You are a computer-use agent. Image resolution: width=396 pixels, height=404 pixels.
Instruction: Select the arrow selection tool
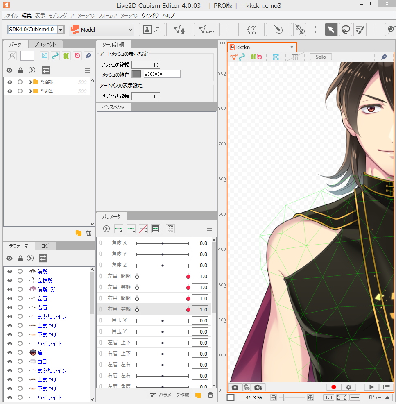click(x=331, y=30)
